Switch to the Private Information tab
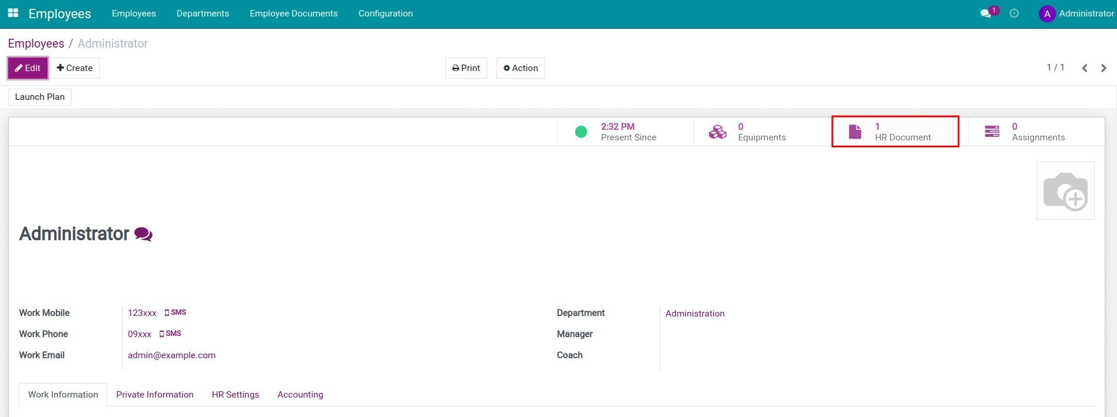Viewport: 1117px width, 417px height. 155,395
